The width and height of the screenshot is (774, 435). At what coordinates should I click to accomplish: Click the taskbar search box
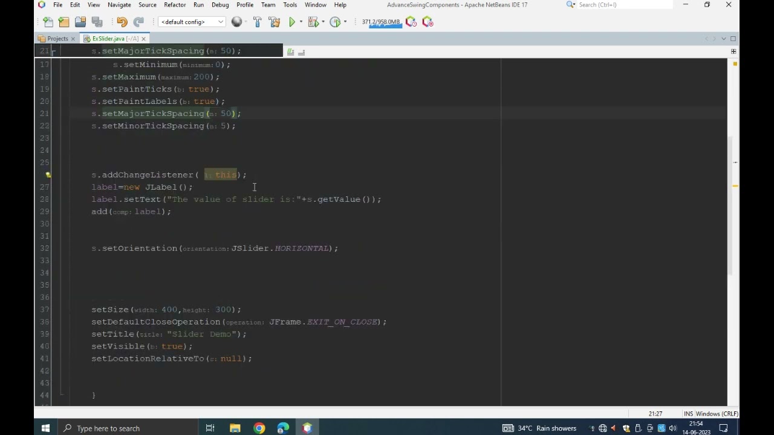(128, 428)
